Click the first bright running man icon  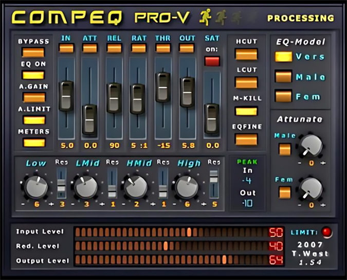click(x=206, y=17)
